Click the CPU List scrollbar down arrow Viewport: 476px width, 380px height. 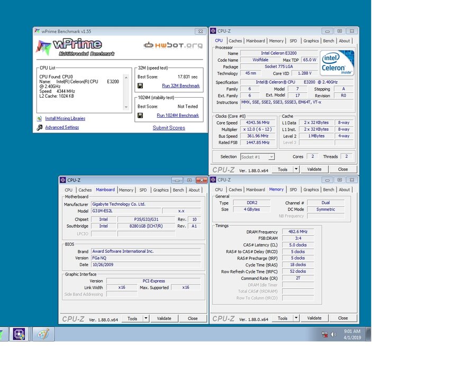[x=126, y=107]
